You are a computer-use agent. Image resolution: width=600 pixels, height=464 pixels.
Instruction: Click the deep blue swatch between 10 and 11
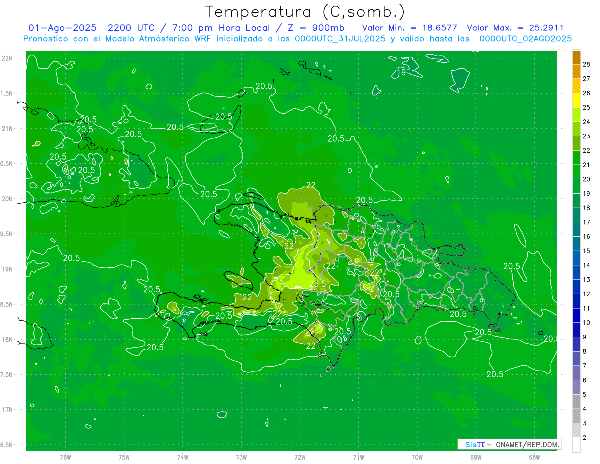click(x=576, y=315)
